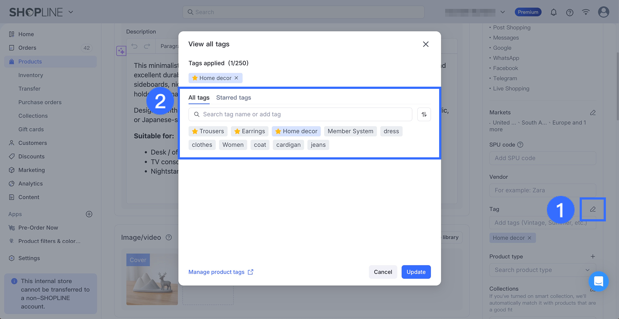Expand the SHOPLINE store switcher chevron
The height and width of the screenshot is (319, 619).
(71, 12)
